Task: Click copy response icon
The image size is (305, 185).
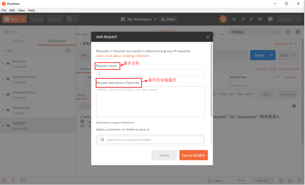Action: click(x=294, y=106)
